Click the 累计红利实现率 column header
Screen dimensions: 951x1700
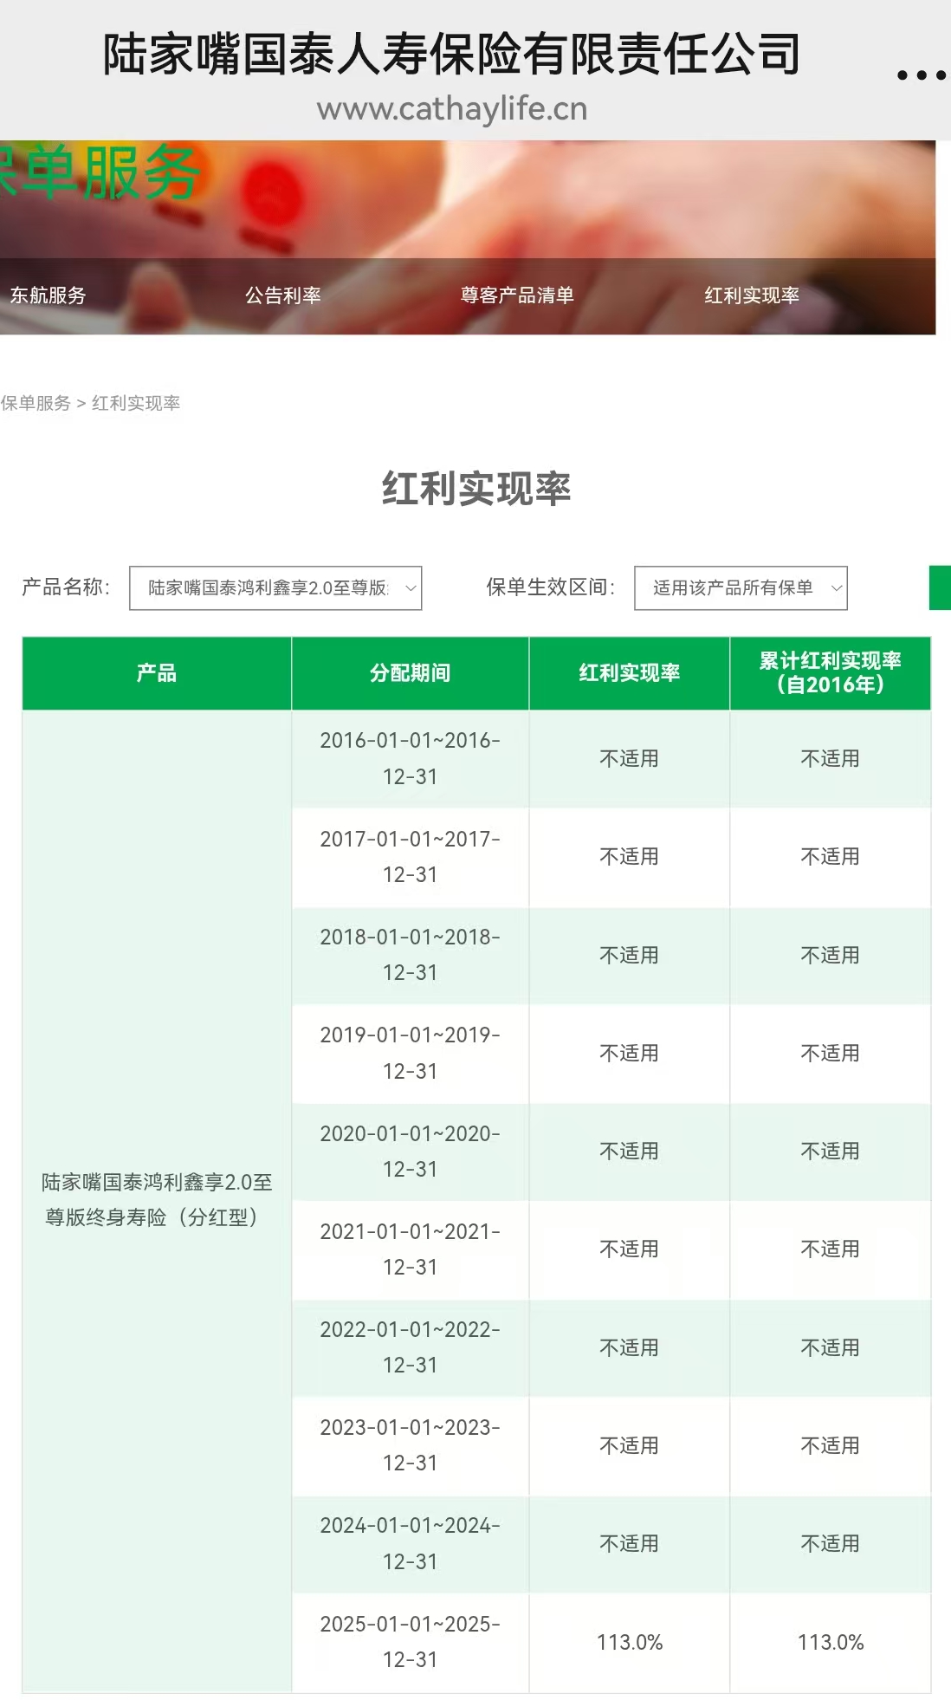[x=830, y=673]
